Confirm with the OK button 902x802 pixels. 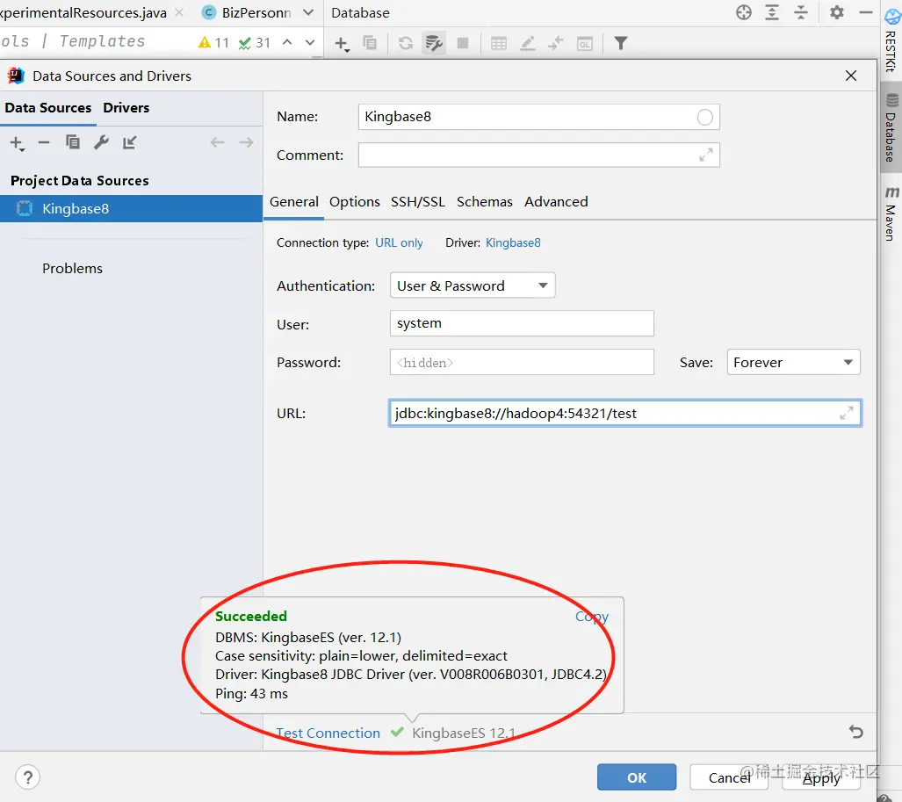637,777
